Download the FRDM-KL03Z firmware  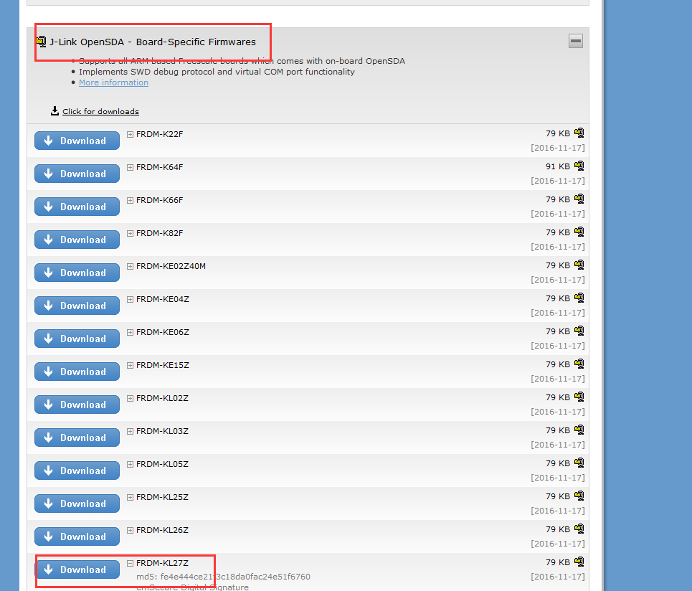[77, 438]
